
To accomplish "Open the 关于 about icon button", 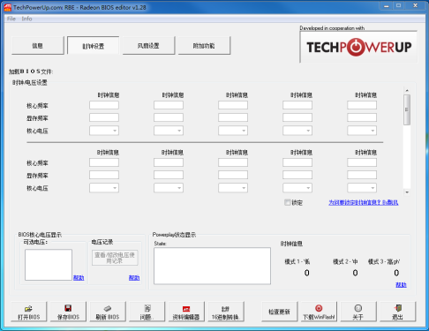I will (358, 308).
